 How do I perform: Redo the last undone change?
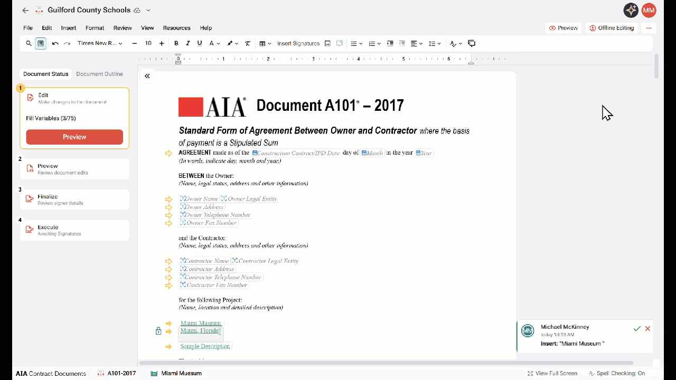tap(67, 44)
